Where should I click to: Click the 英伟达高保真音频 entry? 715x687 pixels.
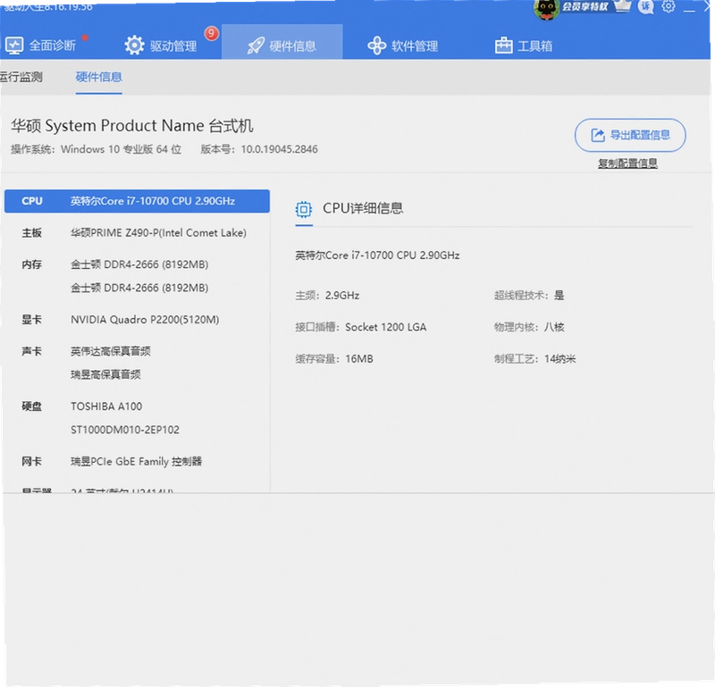(110, 351)
